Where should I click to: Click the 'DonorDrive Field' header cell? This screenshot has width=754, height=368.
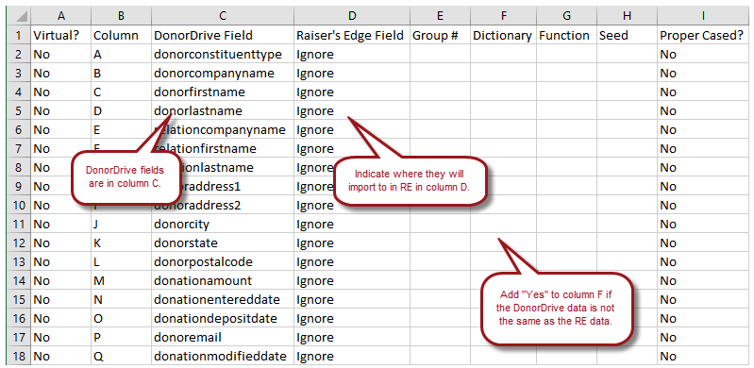(222, 36)
